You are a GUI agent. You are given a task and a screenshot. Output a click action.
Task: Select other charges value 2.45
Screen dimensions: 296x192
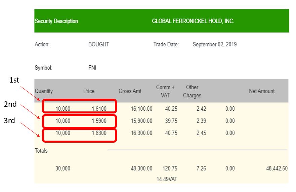tap(201, 133)
